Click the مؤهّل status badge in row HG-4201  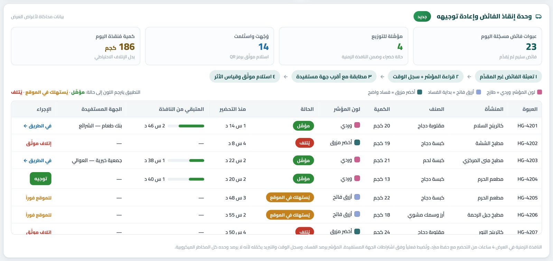303,126
